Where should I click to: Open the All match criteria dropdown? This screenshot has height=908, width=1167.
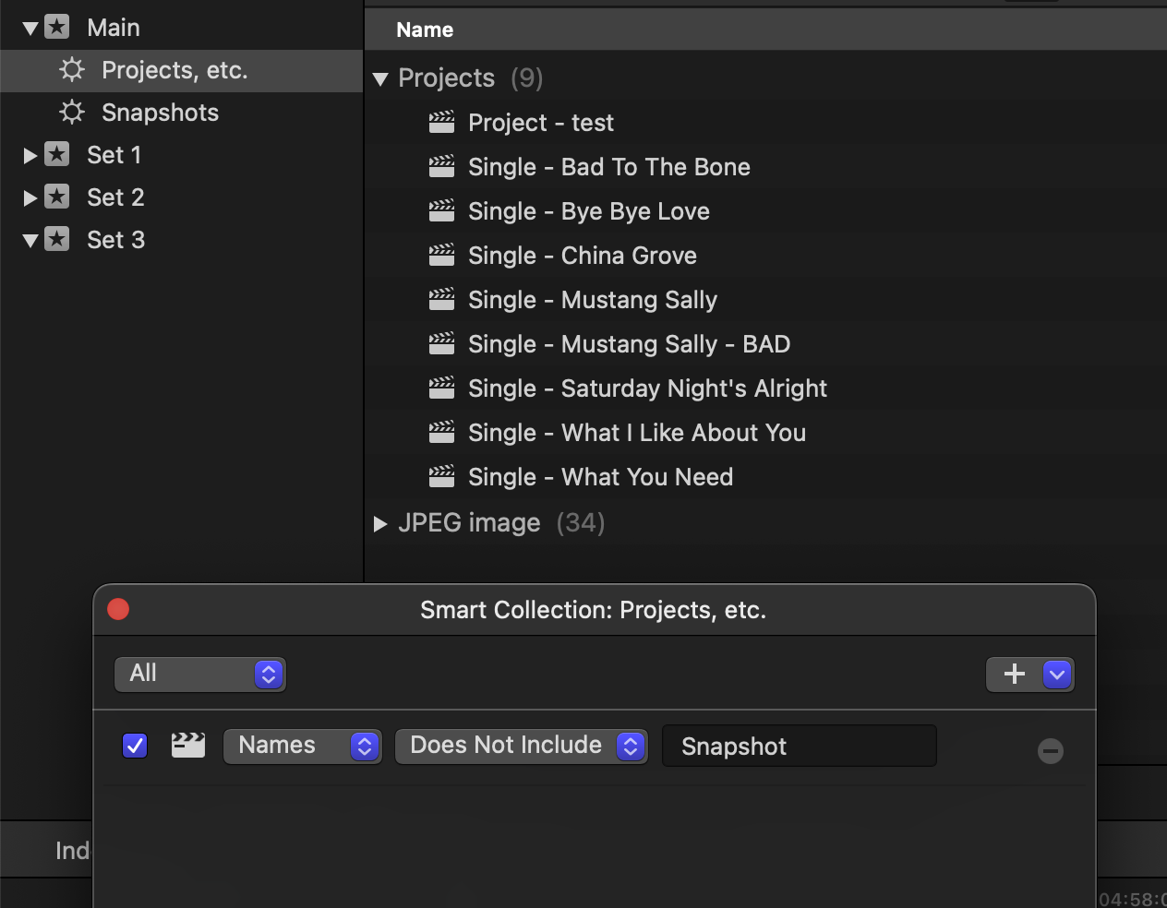(x=199, y=675)
